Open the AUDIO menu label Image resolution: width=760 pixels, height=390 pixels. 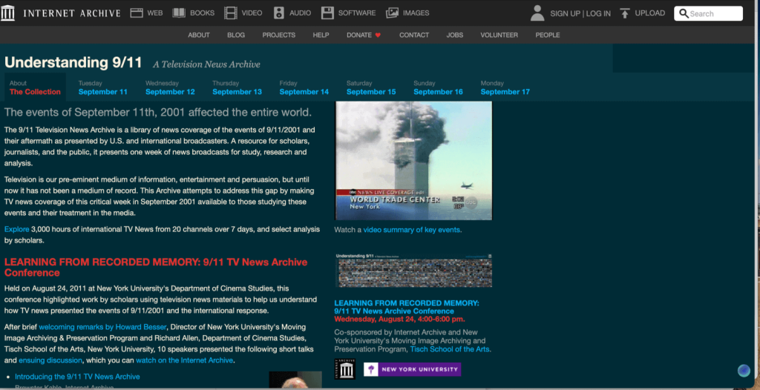click(x=301, y=13)
